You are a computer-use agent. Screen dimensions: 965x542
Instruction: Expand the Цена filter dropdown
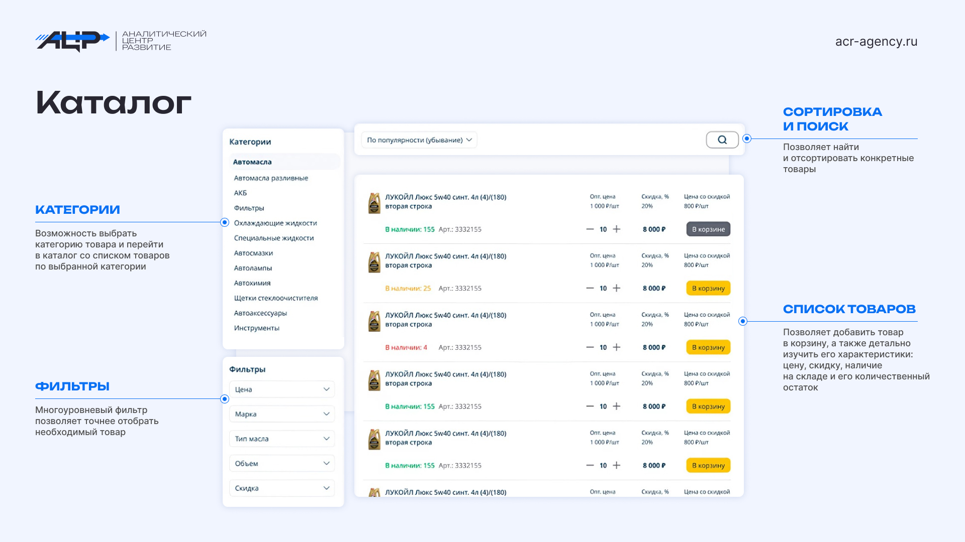282,389
